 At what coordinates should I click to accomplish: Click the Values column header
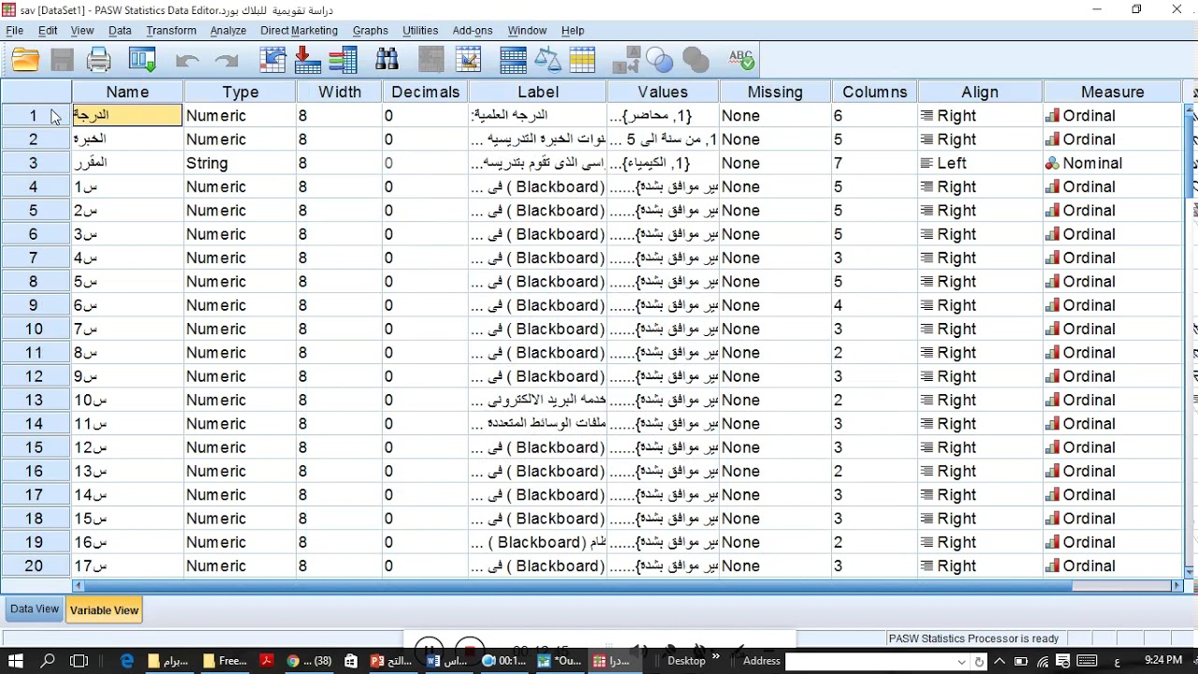663,92
